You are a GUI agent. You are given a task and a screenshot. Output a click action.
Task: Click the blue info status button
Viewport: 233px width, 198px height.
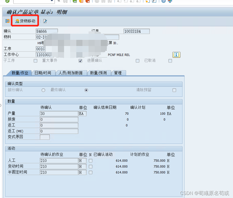[x=176, y=55]
